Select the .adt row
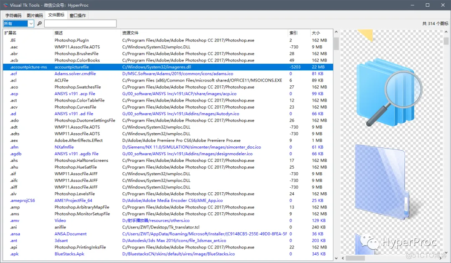Viewport: 451px width, 263px height. tap(168, 127)
